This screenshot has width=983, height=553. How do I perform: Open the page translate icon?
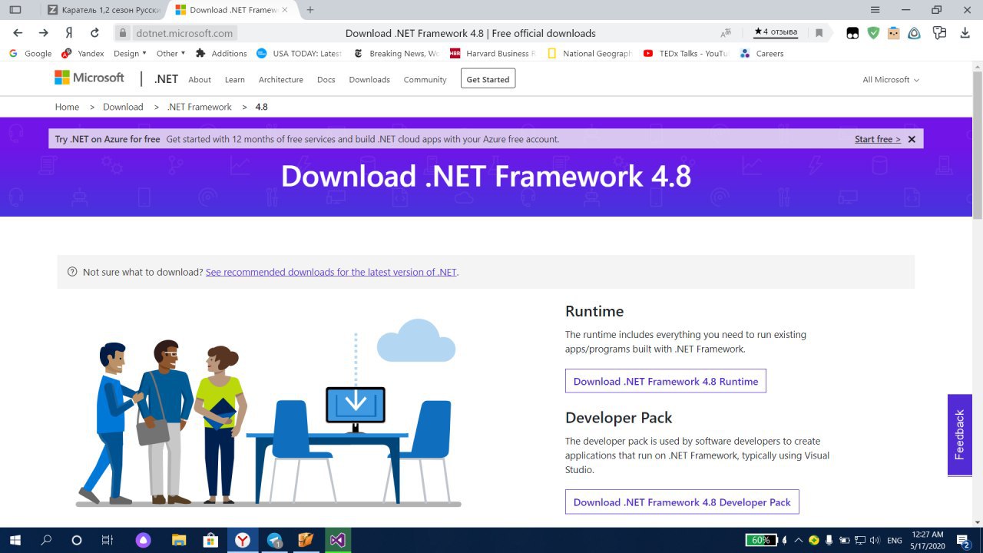(x=726, y=33)
